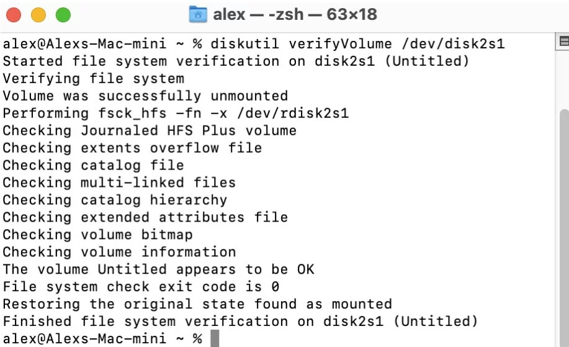Click the window title 'alex — -zsh — 63×18'
The image size is (569, 347).
tap(295, 15)
